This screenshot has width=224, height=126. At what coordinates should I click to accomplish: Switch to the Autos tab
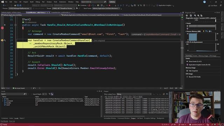(11, 118)
